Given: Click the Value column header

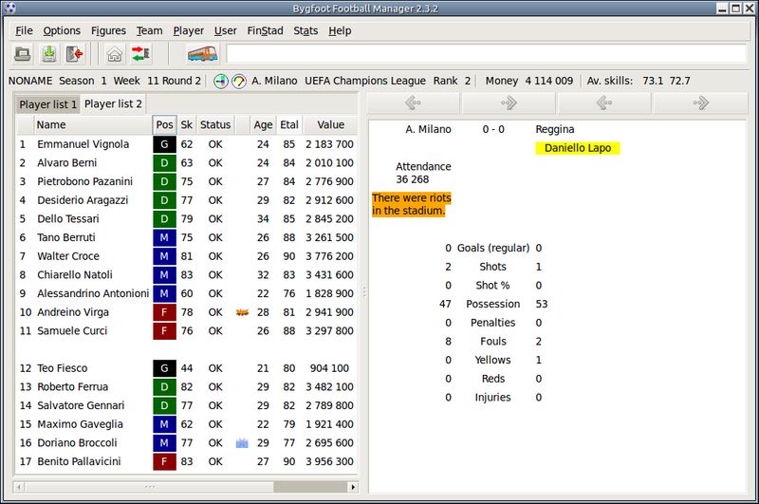Looking at the screenshot, I should pos(330,125).
